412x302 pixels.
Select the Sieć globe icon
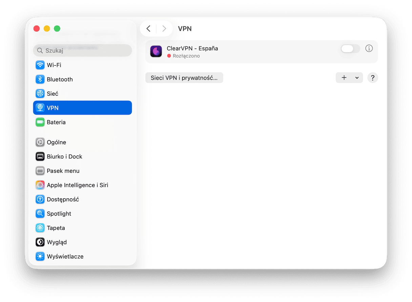pyautogui.click(x=40, y=94)
